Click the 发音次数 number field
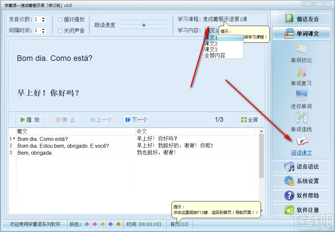335x232 pixels. point(38,19)
